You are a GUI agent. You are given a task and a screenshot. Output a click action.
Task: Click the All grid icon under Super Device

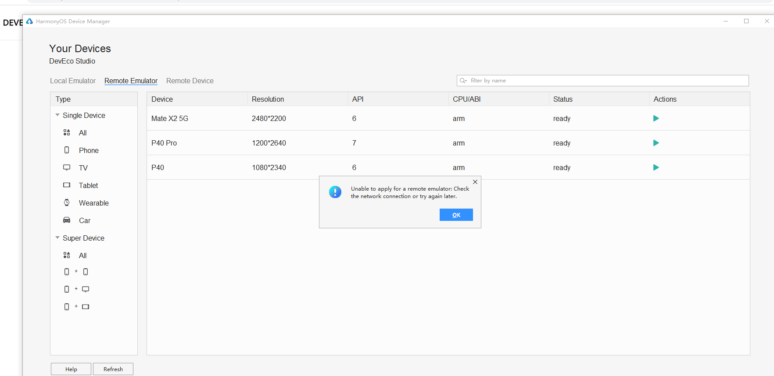pos(67,255)
